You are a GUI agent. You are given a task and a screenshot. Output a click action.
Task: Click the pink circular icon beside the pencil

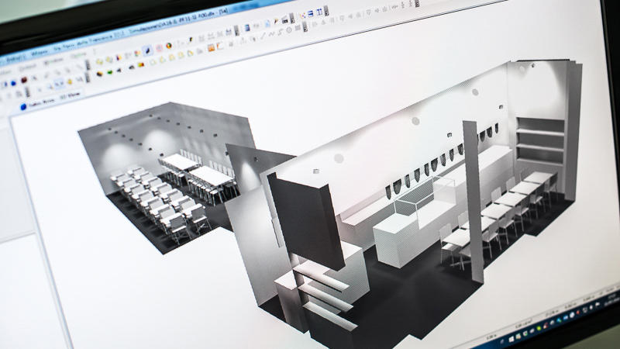pyautogui.click(x=160, y=48)
